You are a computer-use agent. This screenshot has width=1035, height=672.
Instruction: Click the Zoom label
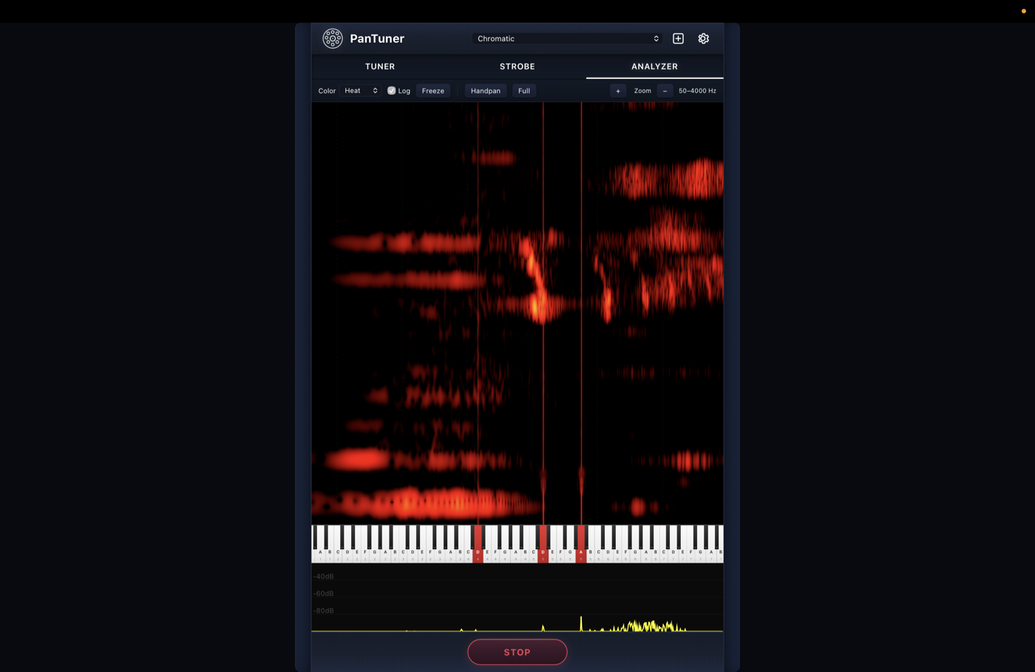[642, 91]
